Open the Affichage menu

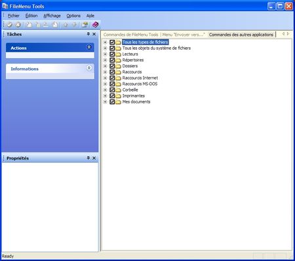[x=52, y=16]
